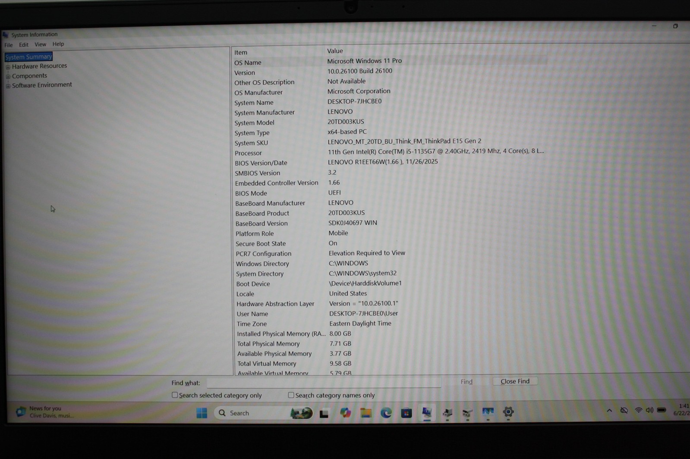Open the News for you widget
This screenshot has width=690, height=459.
point(45,412)
